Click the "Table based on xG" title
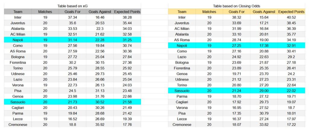This screenshot has height=130, width=309. click(72, 6)
